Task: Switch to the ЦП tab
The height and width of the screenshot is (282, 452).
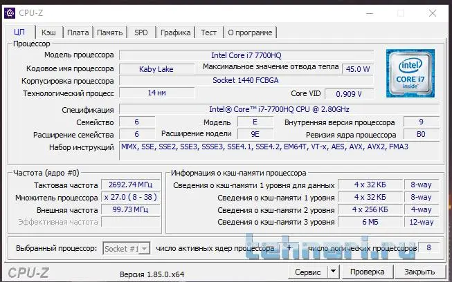Action: 19,32
